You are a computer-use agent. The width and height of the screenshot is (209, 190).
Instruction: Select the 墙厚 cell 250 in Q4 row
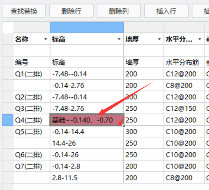(144, 120)
